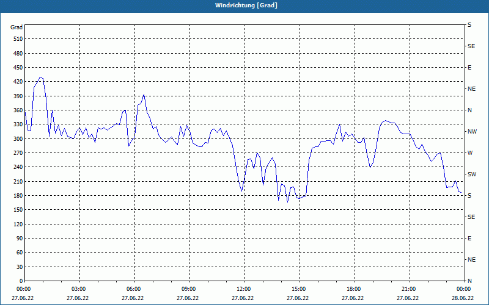
Task: Select the 15:00 time axis label
Action: point(298,289)
